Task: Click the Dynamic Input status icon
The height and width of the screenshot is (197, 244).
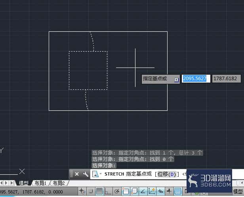Action: click(160, 191)
